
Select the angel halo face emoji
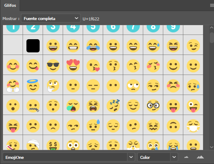tap(33, 86)
